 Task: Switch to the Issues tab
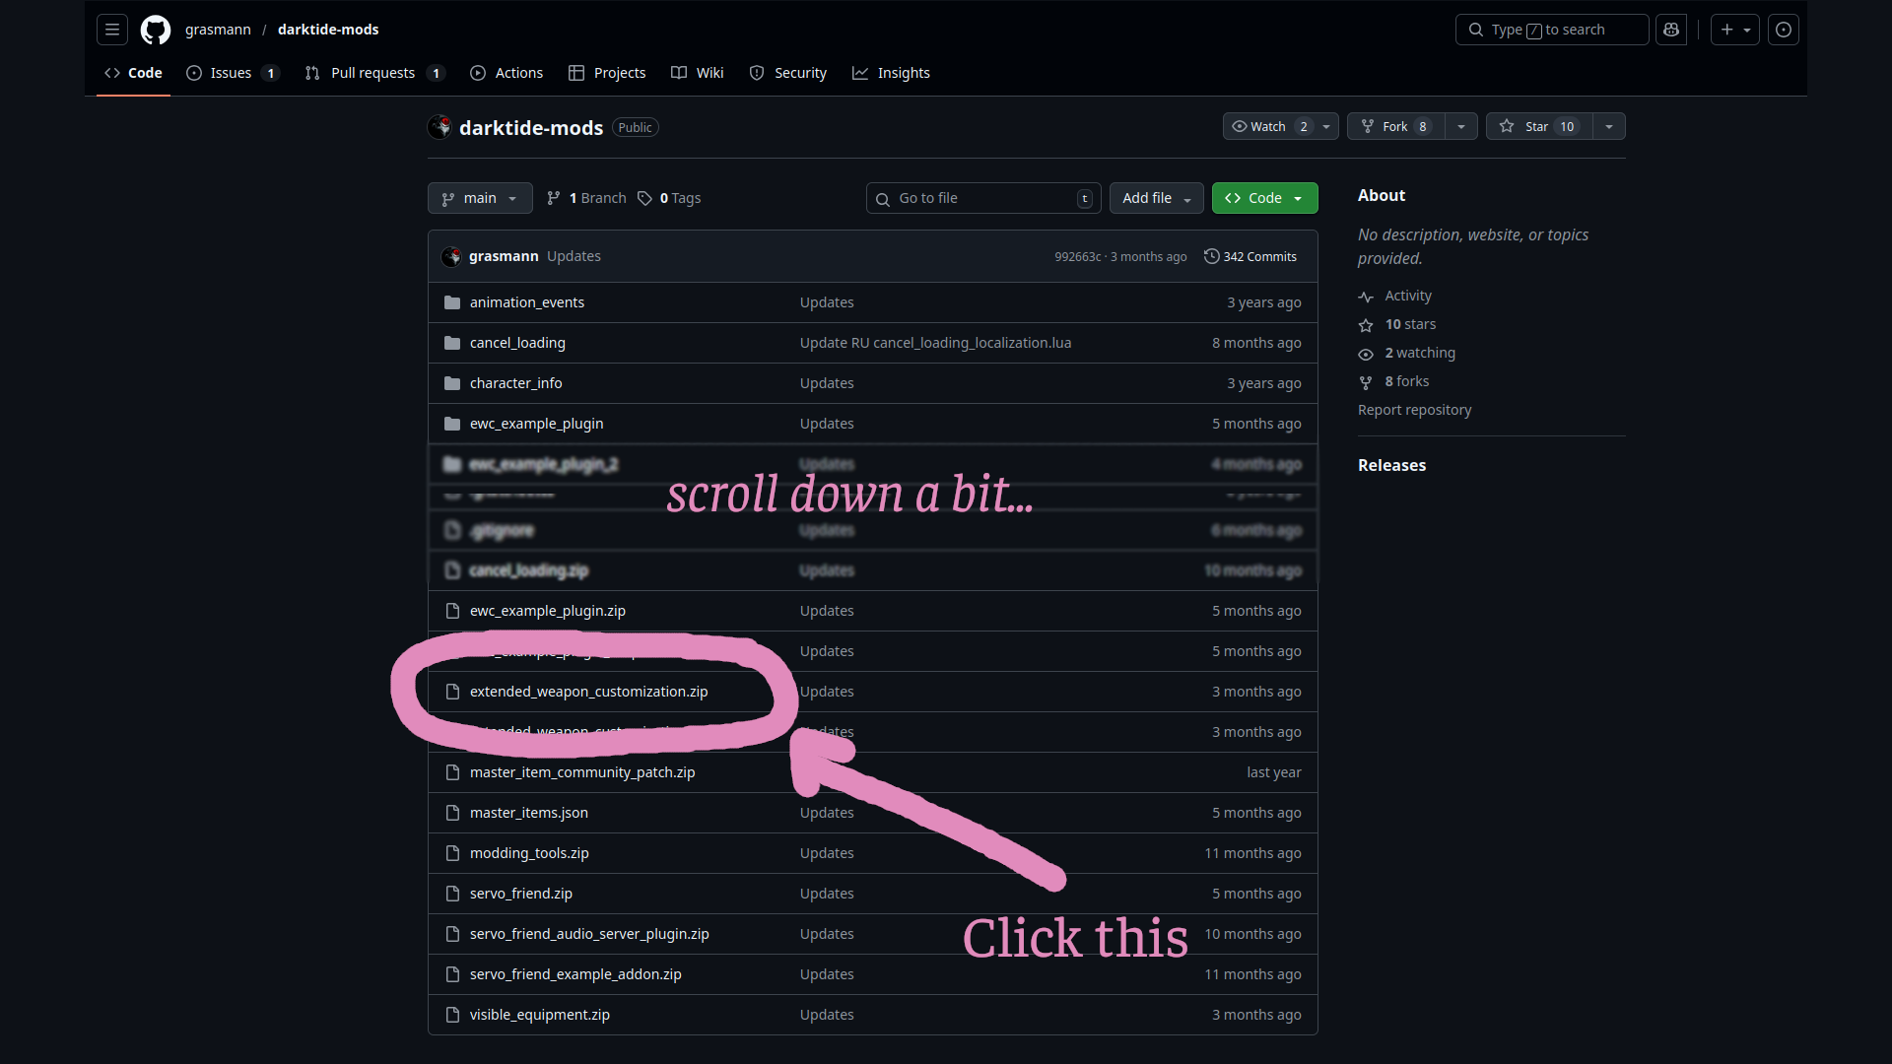229,72
